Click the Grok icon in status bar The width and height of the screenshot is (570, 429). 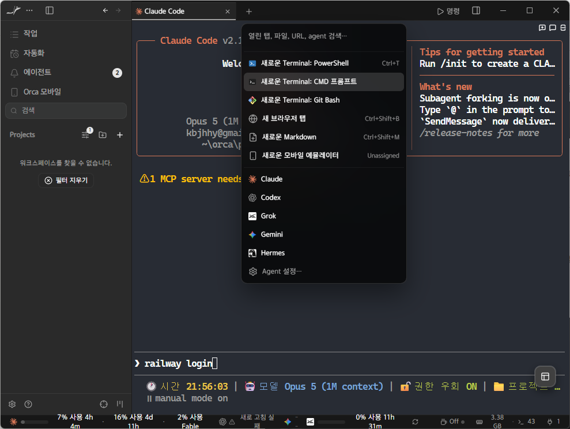(310, 422)
